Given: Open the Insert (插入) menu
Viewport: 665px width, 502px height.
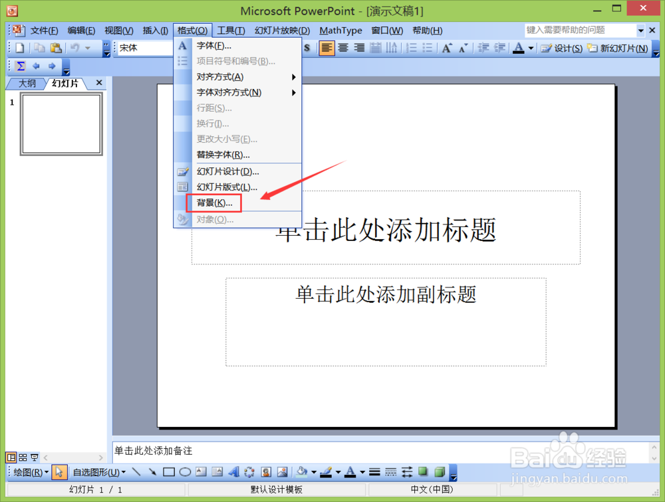Looking at the screenshot, I should (x=155, y=31).
